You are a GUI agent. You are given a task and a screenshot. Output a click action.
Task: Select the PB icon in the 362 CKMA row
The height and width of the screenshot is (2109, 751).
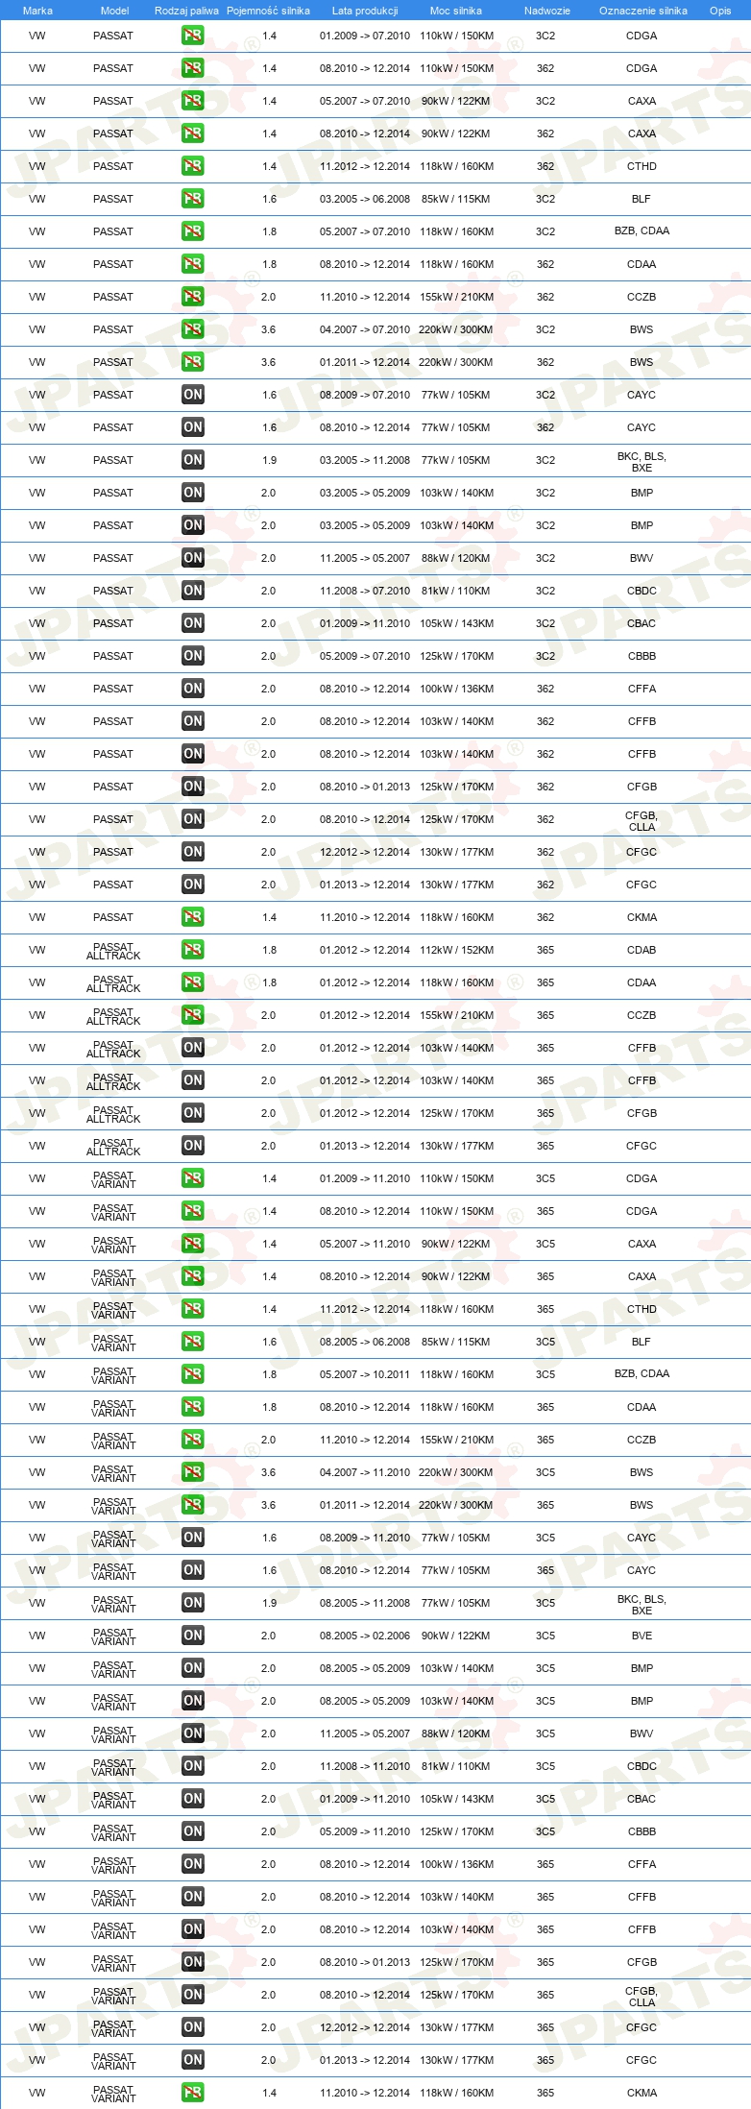coord(193,917)
